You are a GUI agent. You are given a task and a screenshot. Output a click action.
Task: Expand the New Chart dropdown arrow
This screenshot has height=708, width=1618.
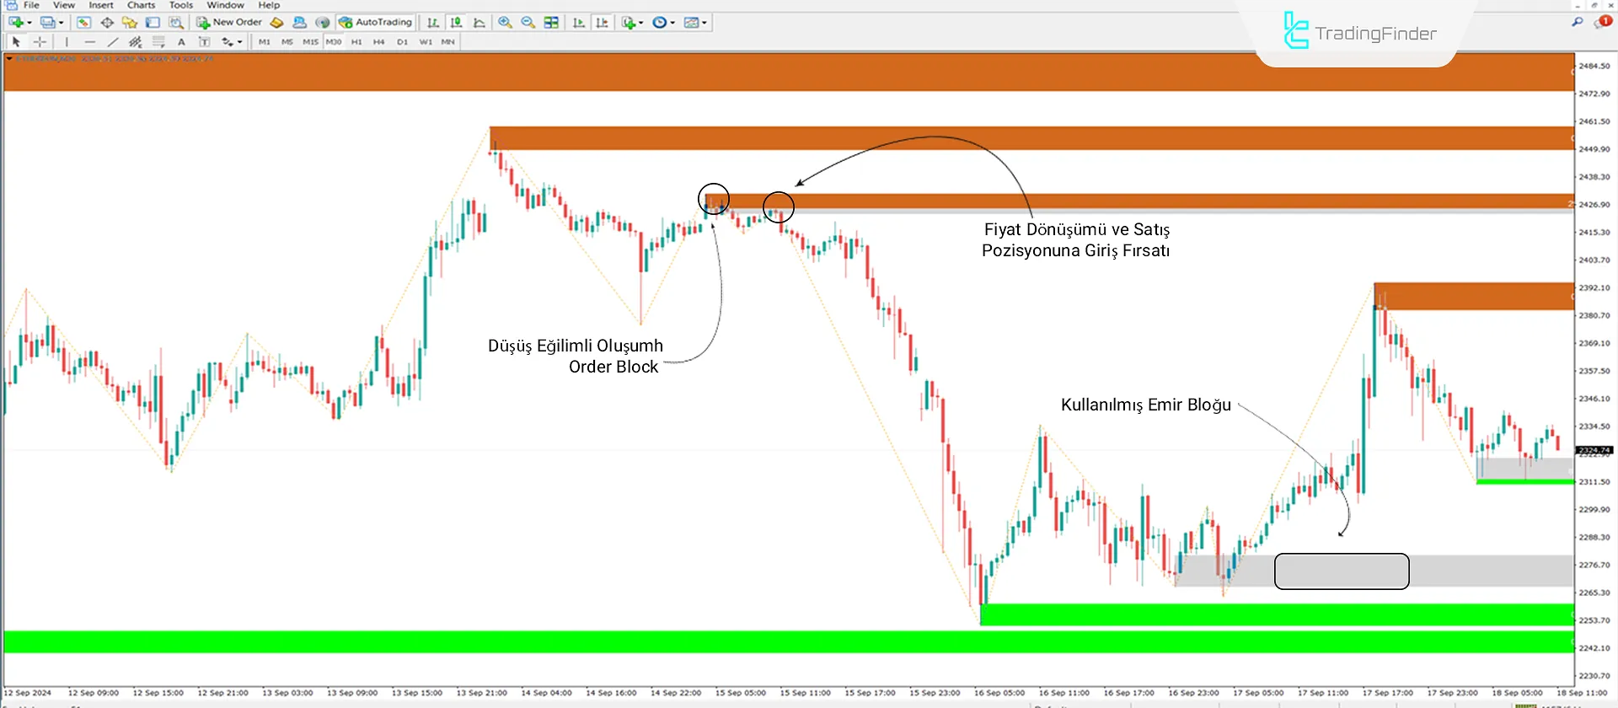[x=29, y=23]
